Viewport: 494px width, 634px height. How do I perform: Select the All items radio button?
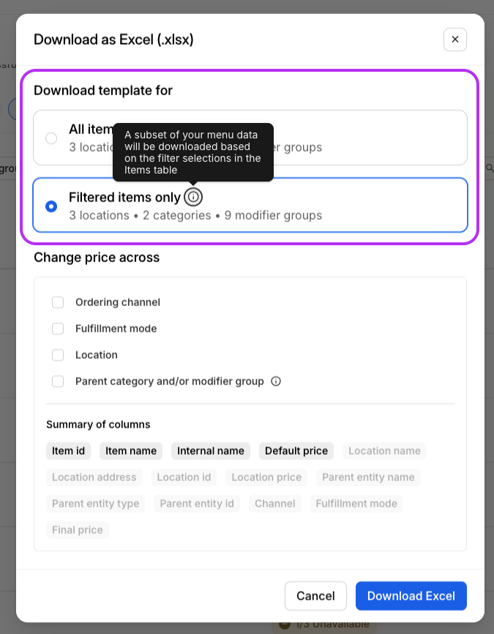click(51, 138)
